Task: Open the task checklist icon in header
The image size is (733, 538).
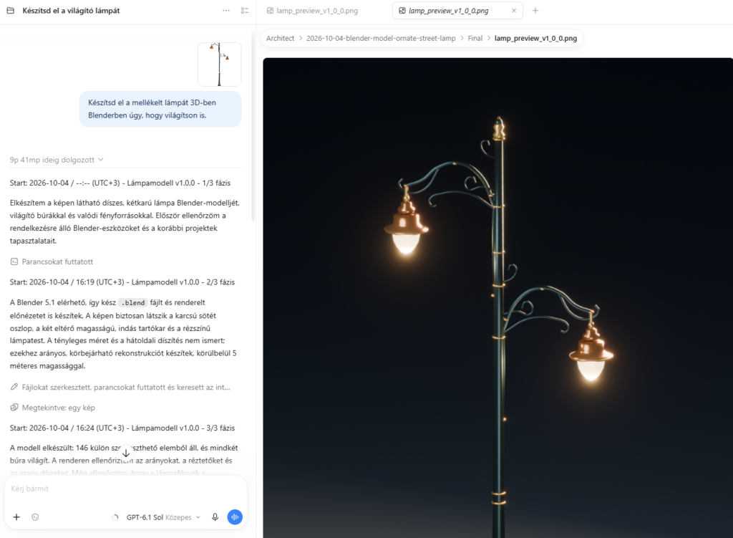Action: [245, 10]
